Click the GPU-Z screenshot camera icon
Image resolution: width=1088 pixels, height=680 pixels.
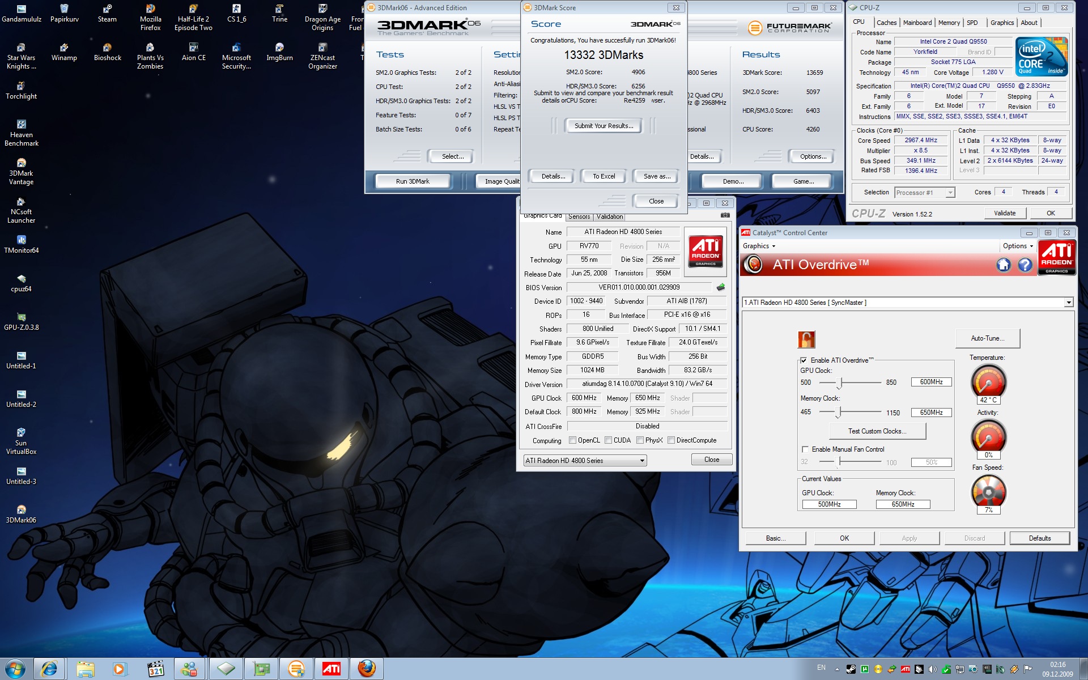pos(725,215)
